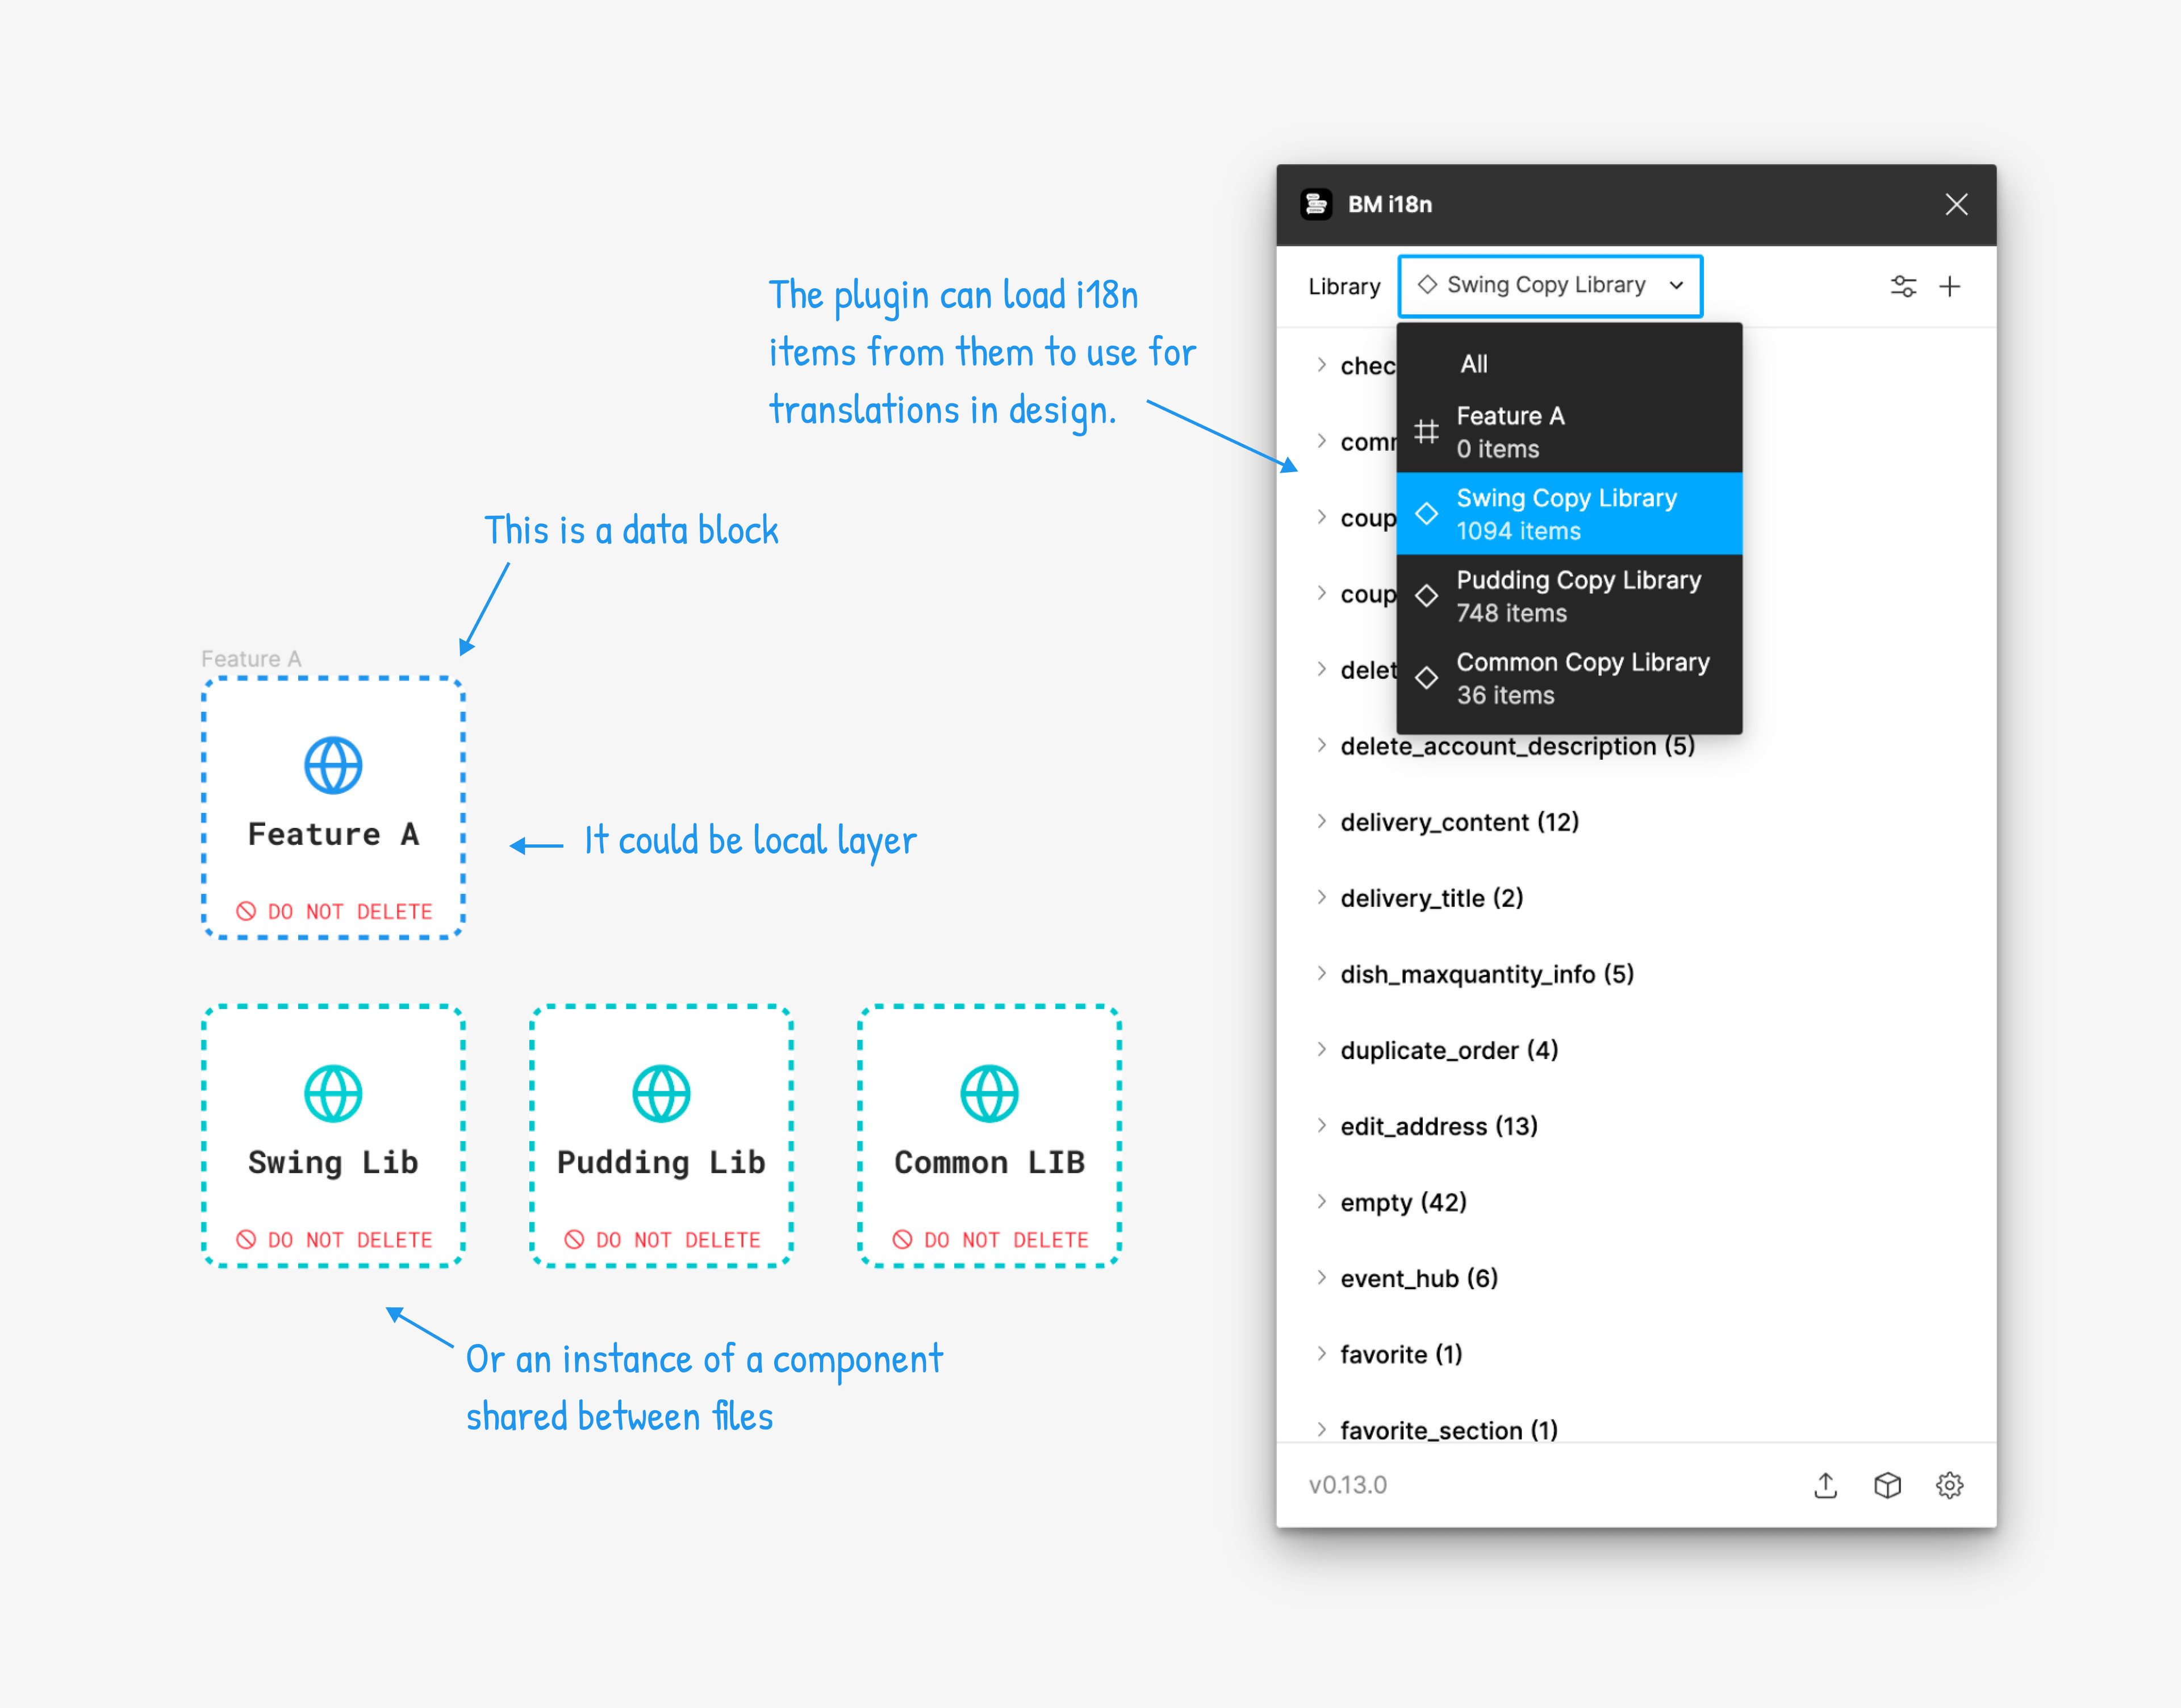Close the BM i18n plugin window

point(1956,204)
